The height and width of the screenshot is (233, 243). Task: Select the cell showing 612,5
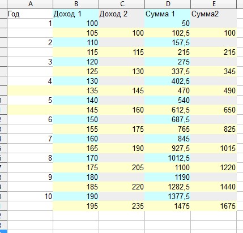(x=168, y=110)
